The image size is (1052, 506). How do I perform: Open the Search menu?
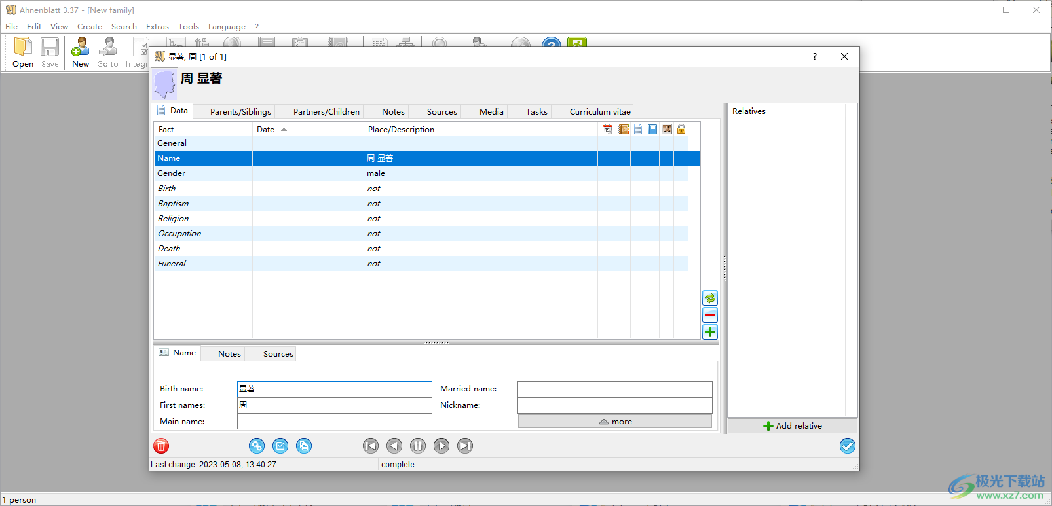pyautogui.click(x=124, y=27)
